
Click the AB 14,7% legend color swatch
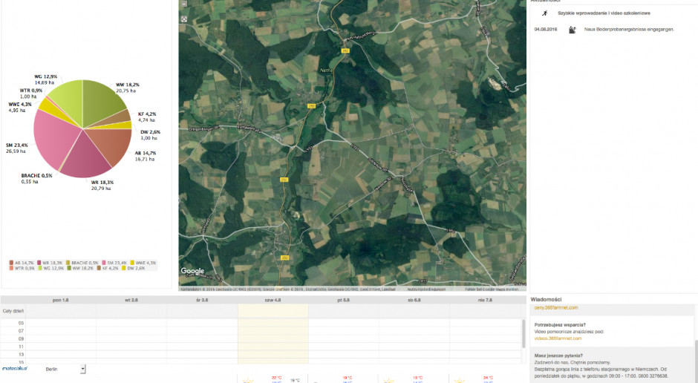click(x=11, y=263)
